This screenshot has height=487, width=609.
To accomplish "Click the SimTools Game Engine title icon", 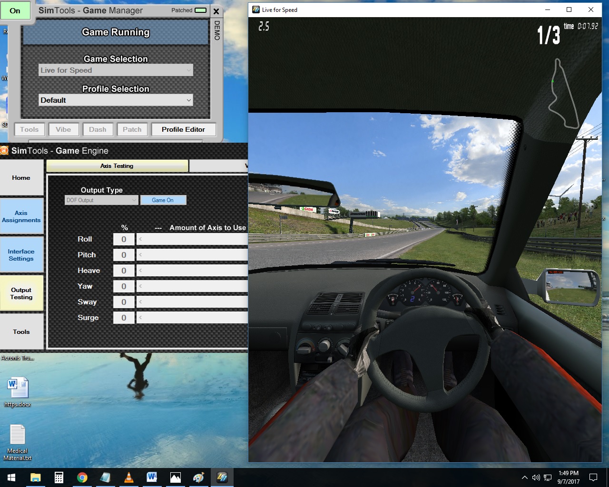I will (x=4, y=151).
